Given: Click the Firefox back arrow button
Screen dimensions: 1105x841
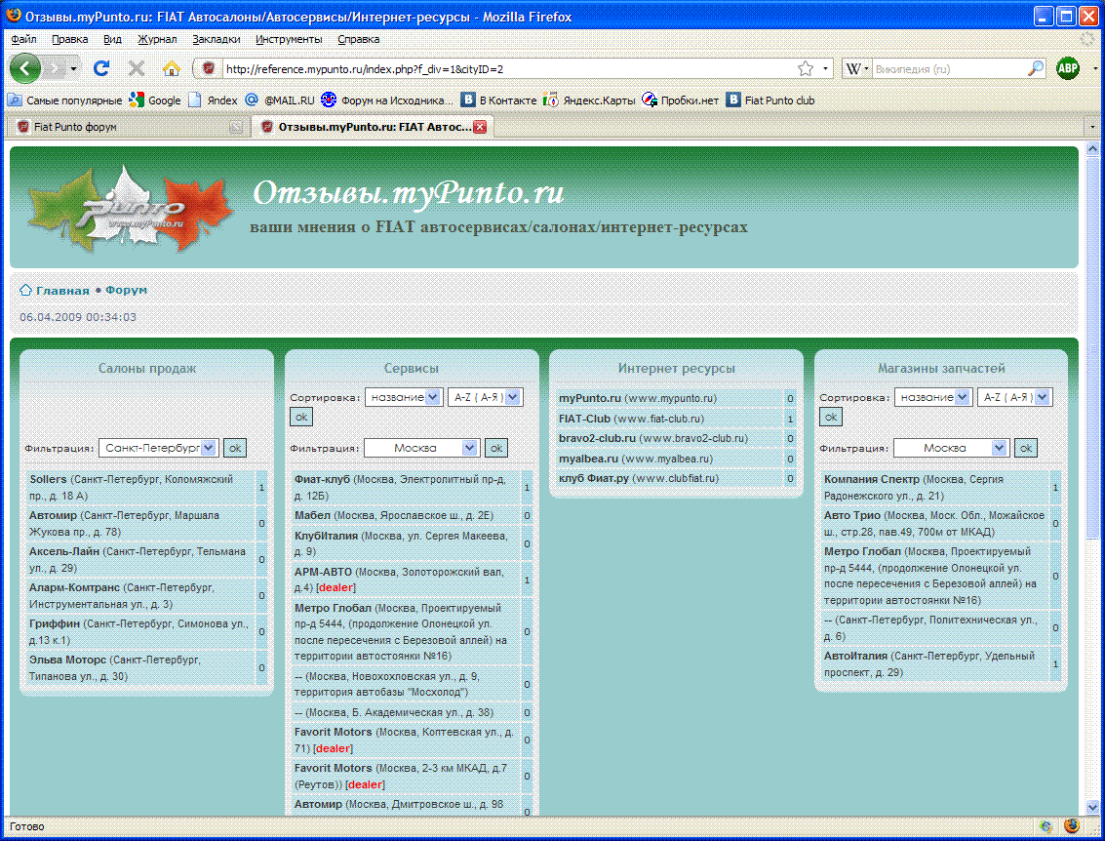Looking at the screenshot, I should [x=25, y=68].
